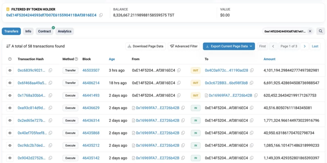Toggle the Age column format
The width and height of the screenshot is (327, 163).
[112, 59]
